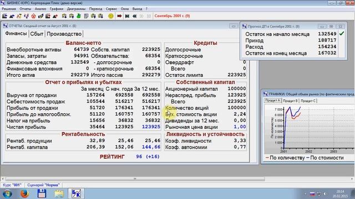Open the Диаграммы menu
355x199 pixels.
coord(77,9)
